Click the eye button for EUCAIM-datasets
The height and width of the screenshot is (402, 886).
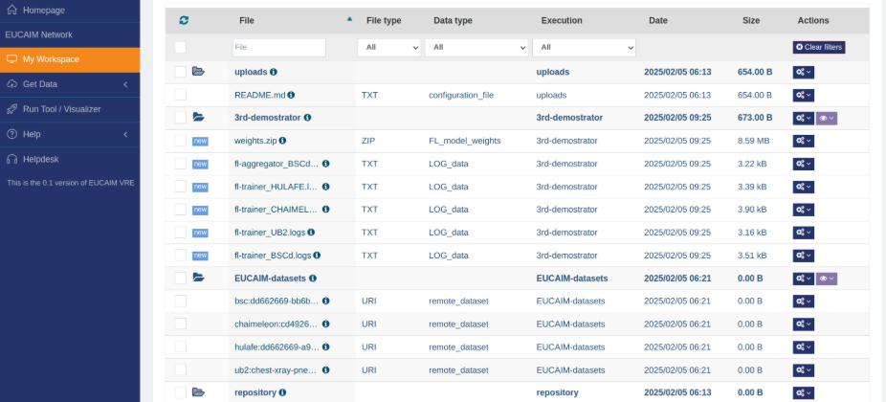click(827, 279)
